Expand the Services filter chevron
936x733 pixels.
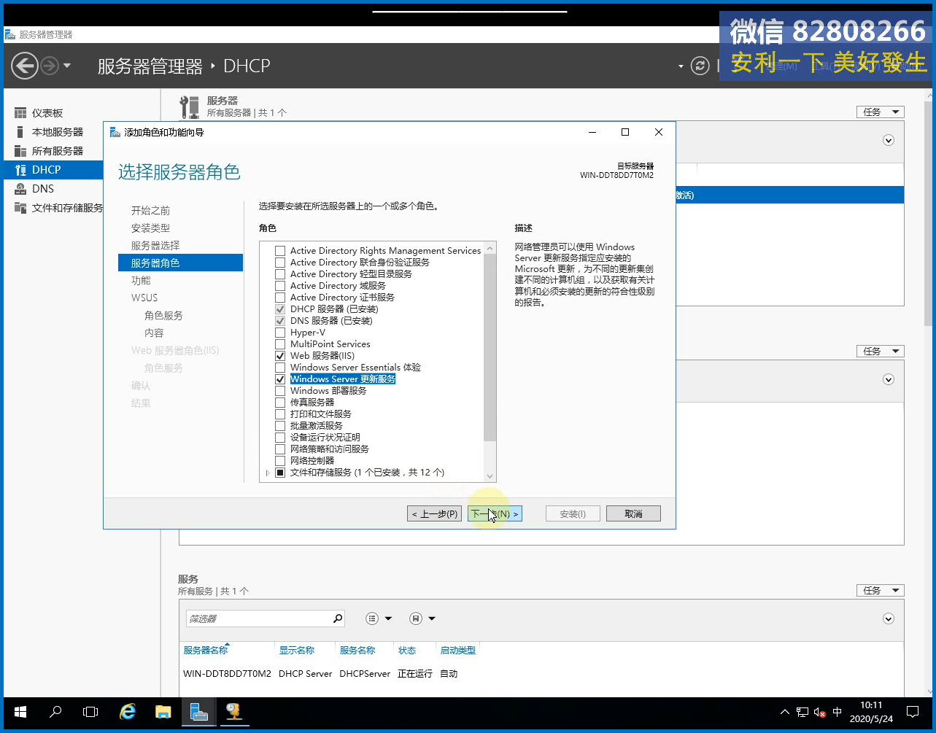click(x=889, y=618)
